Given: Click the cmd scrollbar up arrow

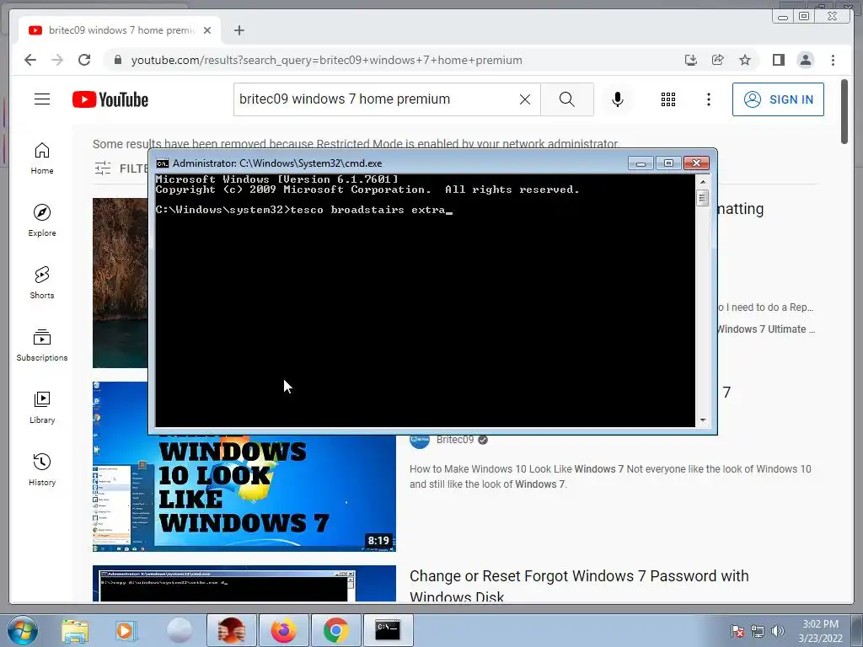Looking at the screenshot, I should (702, 182).
